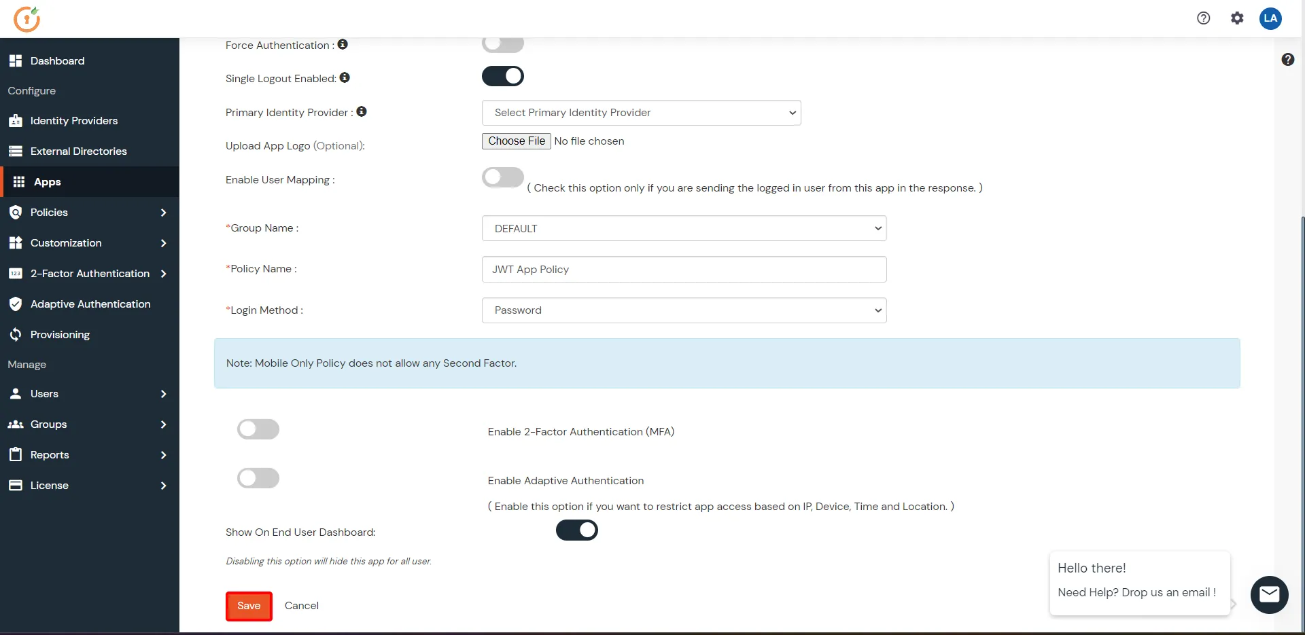
Task: Expand the Policies submenu chevron
Action: tap(163, 213)
